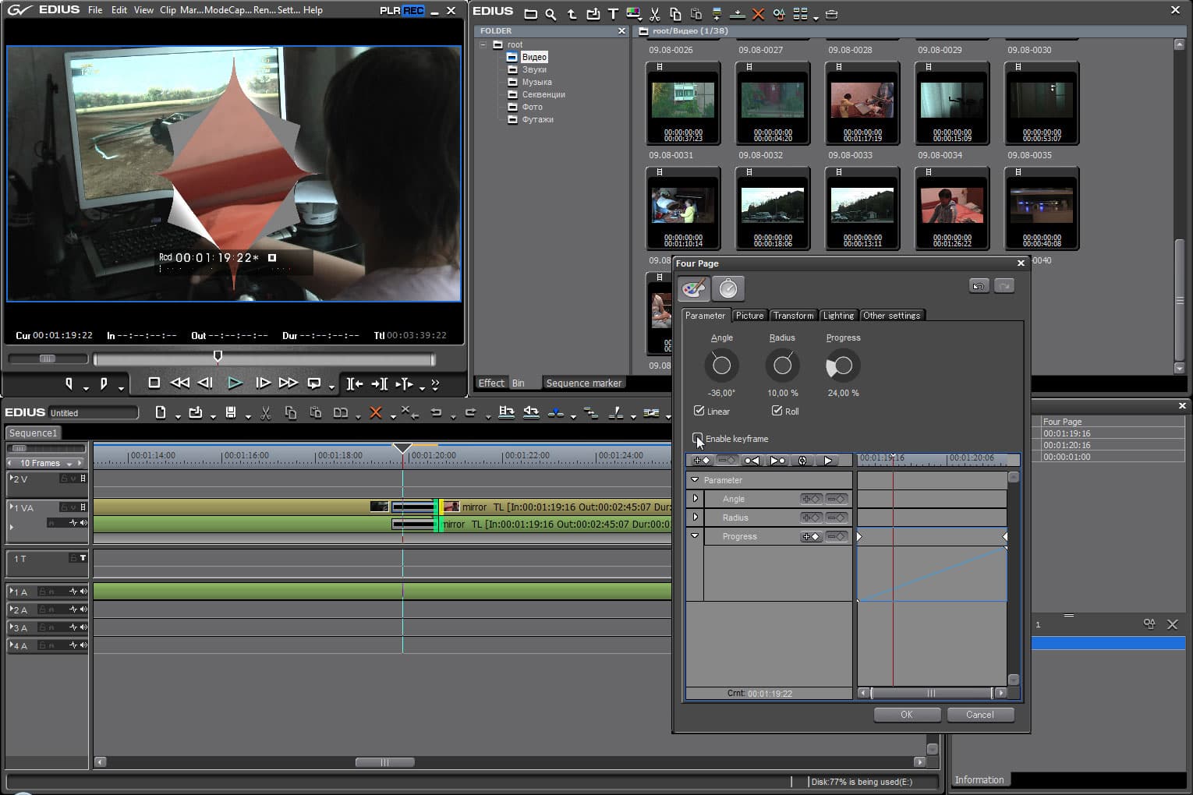This screenshot has width=1193, height=795.
Task: Collapse the root folder tree node
Action: pos(483,44)
